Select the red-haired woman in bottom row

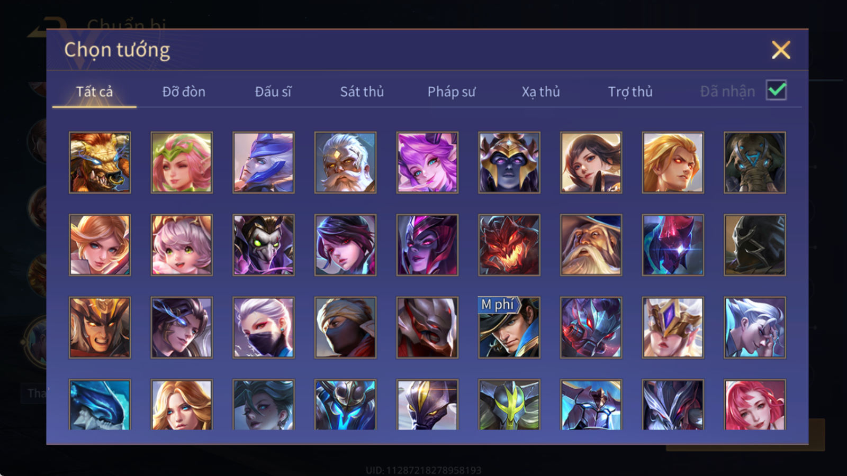click(755, 405)
